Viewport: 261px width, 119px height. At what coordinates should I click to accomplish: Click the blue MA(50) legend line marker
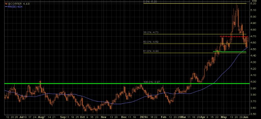6,7
